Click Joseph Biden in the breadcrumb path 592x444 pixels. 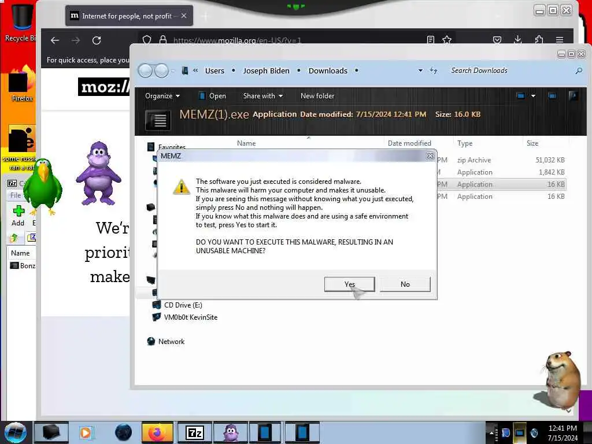coord(266,71)
